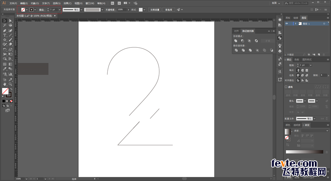Pick the Pen tool

coord(5,30)
